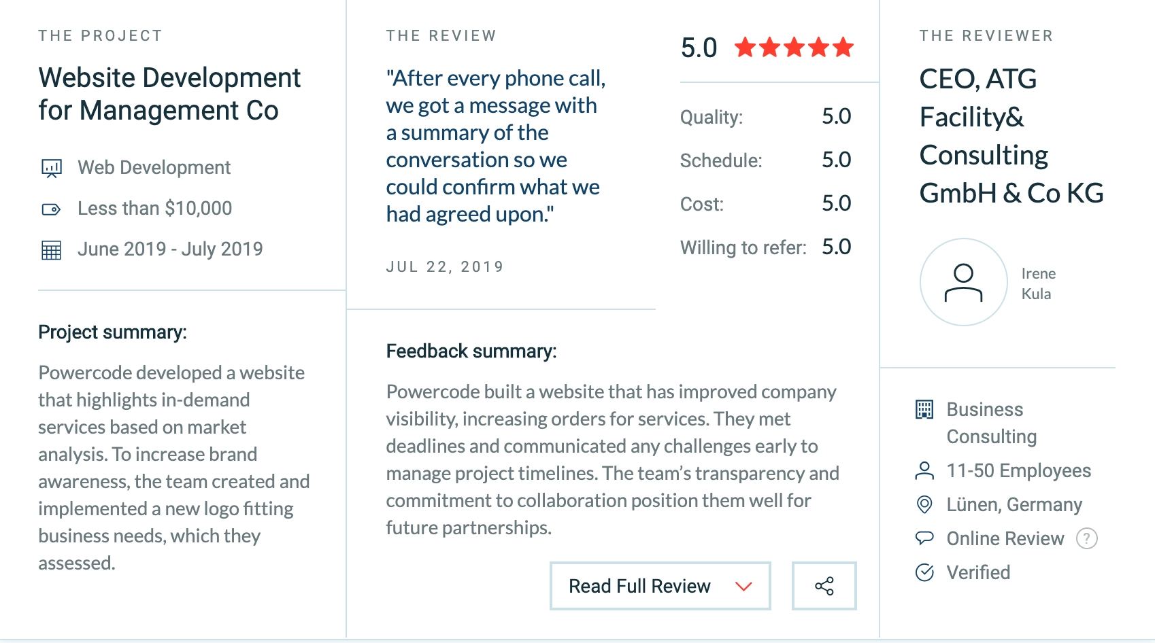The height and width of the screenshot is (643, 1155).
Task: Click the employees count icon
Action: [924, 470]
